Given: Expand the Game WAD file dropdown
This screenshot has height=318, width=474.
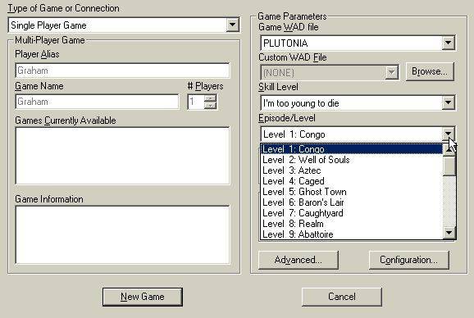Looking at the screenshot, I should 448,43.
